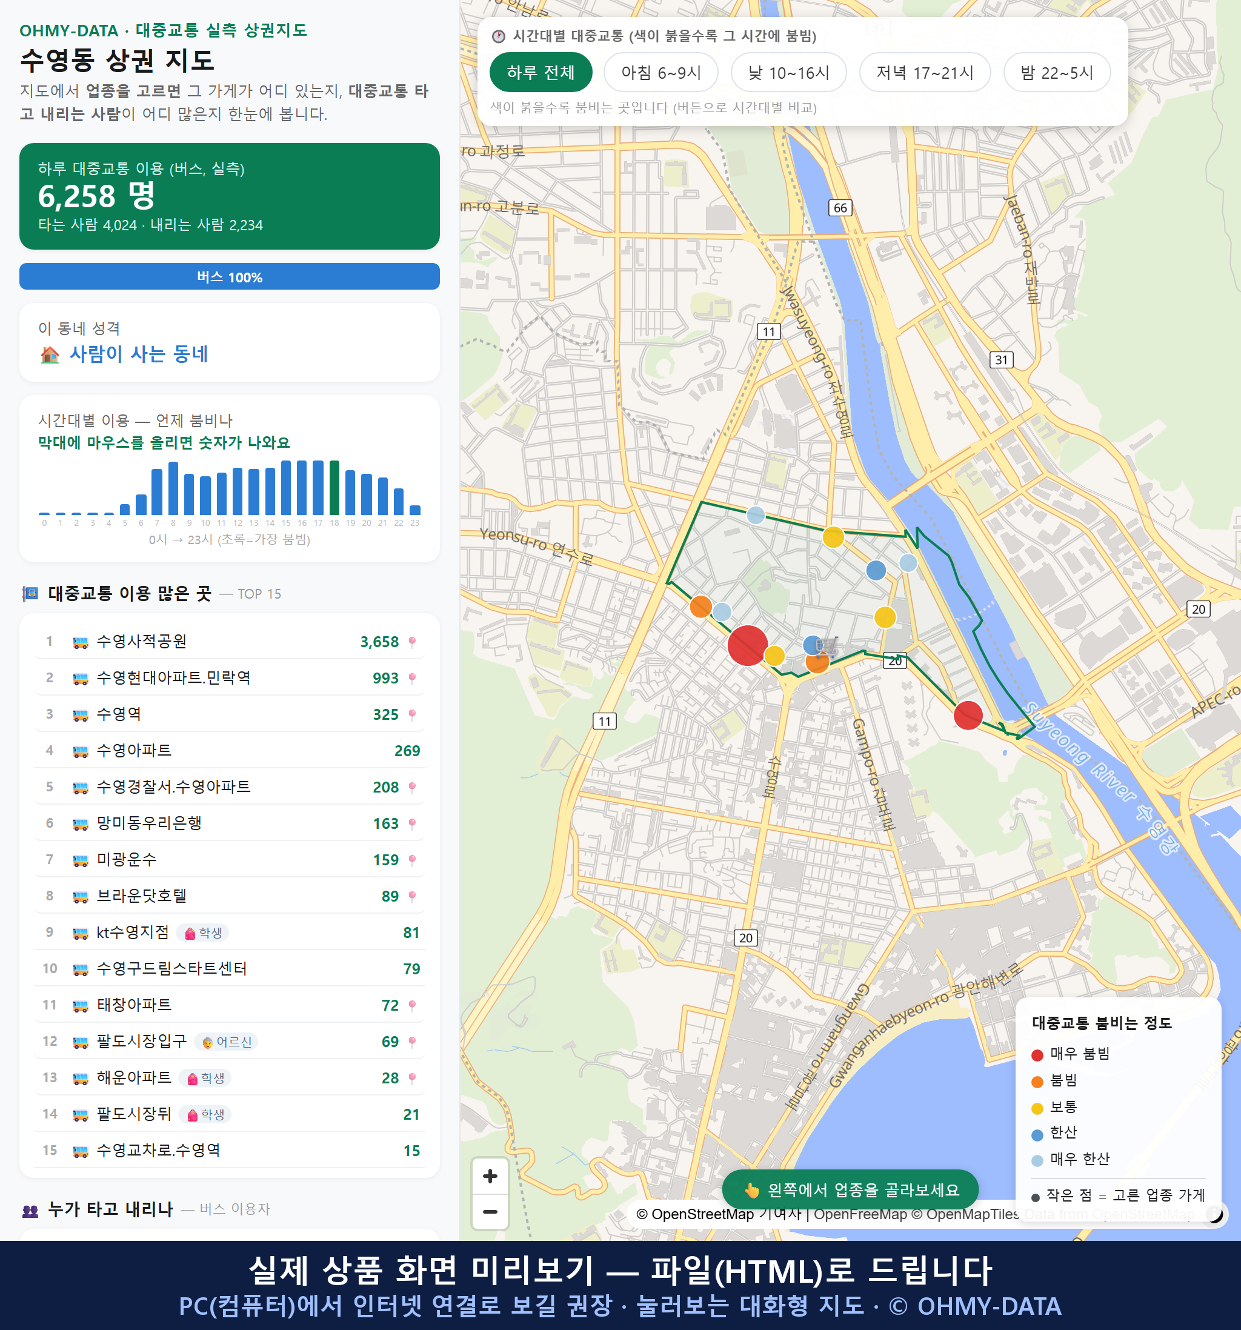Screen dimensions: 1241x1330
Task: Select 팔도시장뒤 stop in the list
Action: (230, 1114)
